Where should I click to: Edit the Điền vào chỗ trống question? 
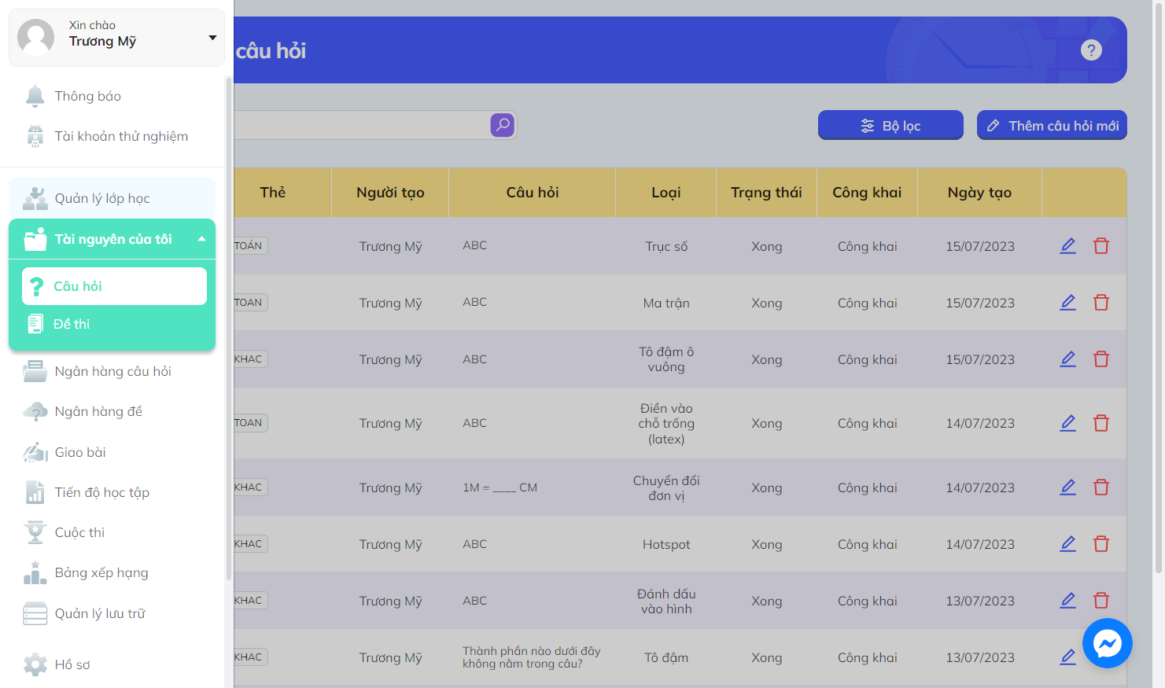(1067, 423)
